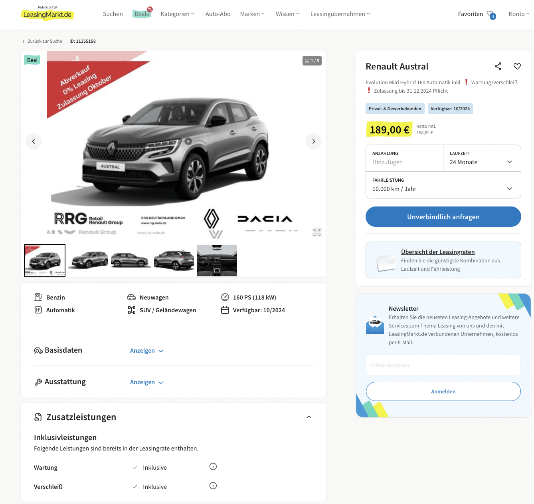Click the main Renault Austral photo
Image resolution: width=534 pixels, height=504 pixels.
174,146
